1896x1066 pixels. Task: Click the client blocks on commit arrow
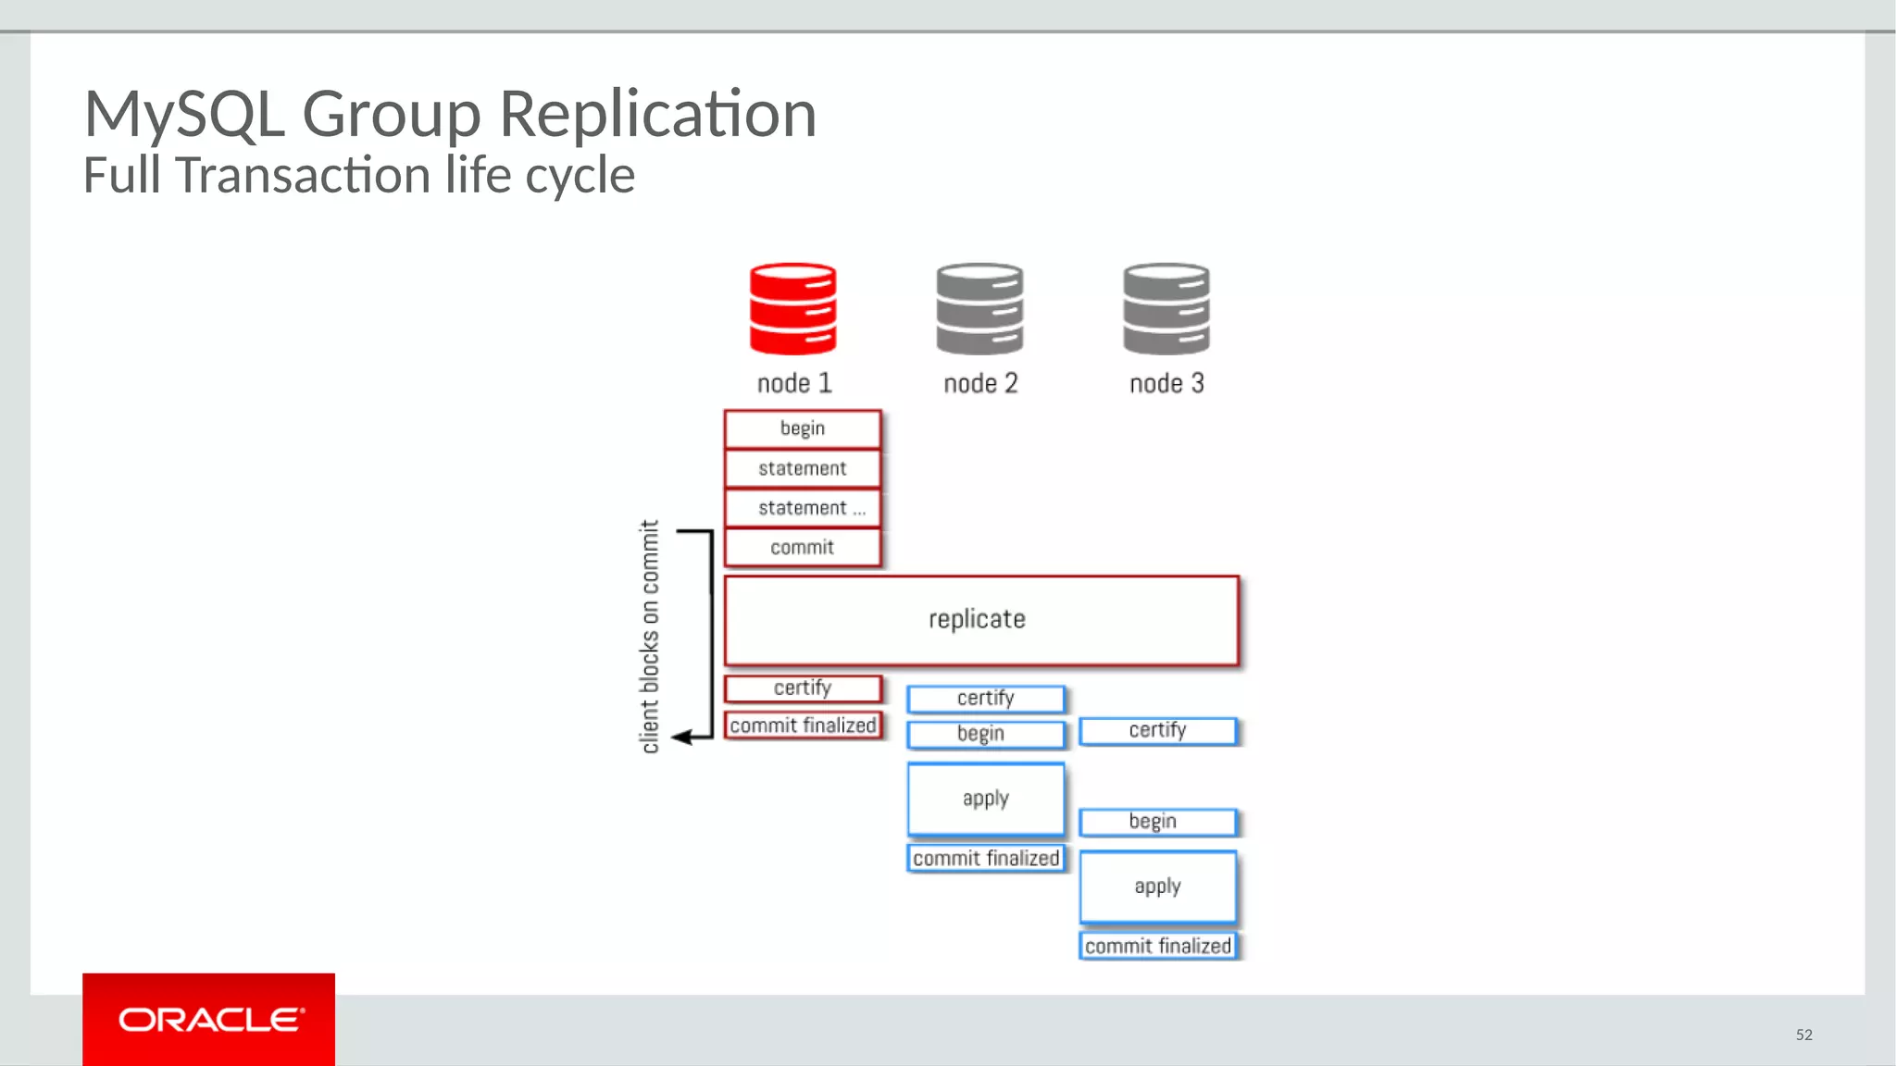710,635
